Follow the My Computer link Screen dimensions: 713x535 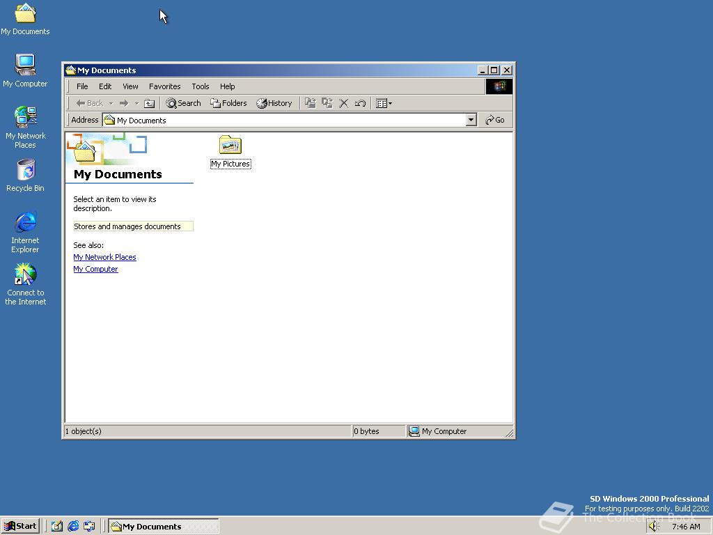click(x=95, y=269)
